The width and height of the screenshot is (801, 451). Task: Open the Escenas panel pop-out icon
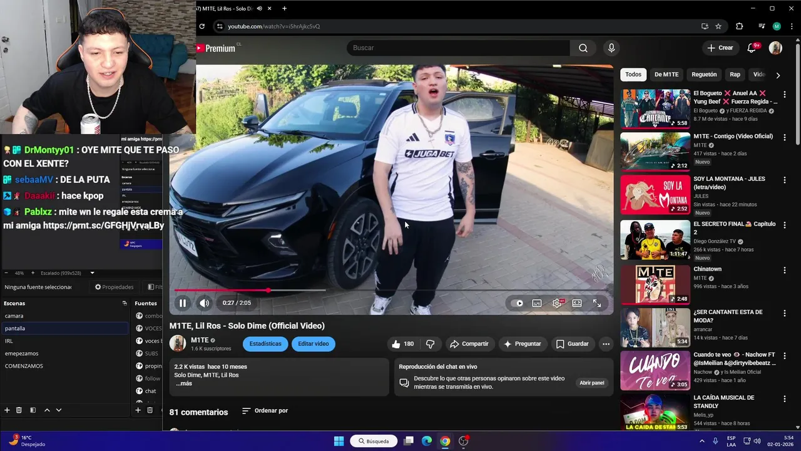pos(125,303)
